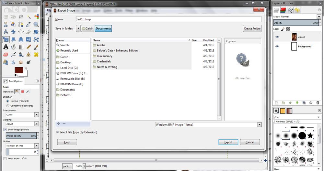
Task: Click the dark red foreground color swatch
Action: click(x=19, y=70)
